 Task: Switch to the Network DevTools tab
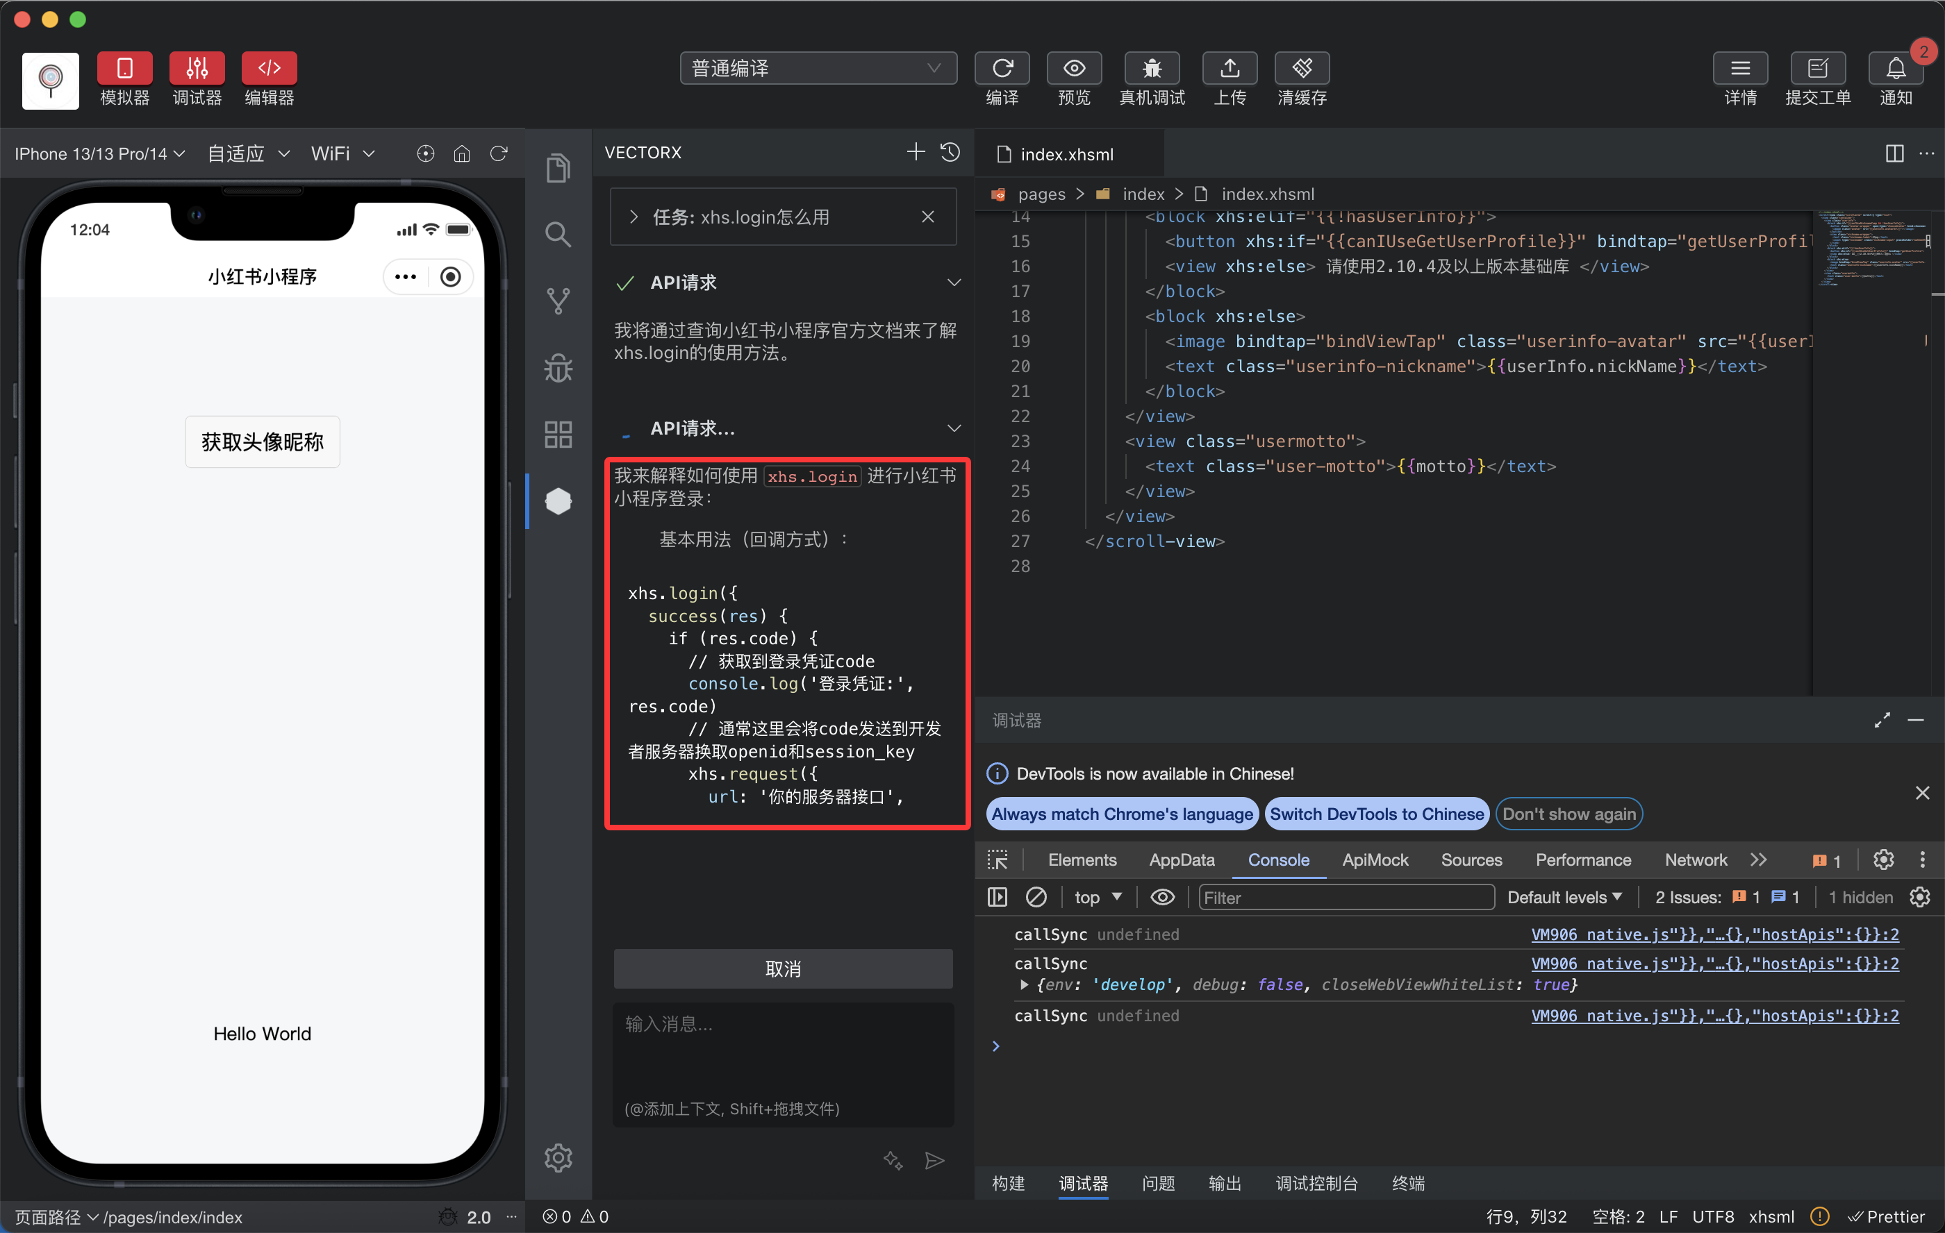click(1696, 860)
